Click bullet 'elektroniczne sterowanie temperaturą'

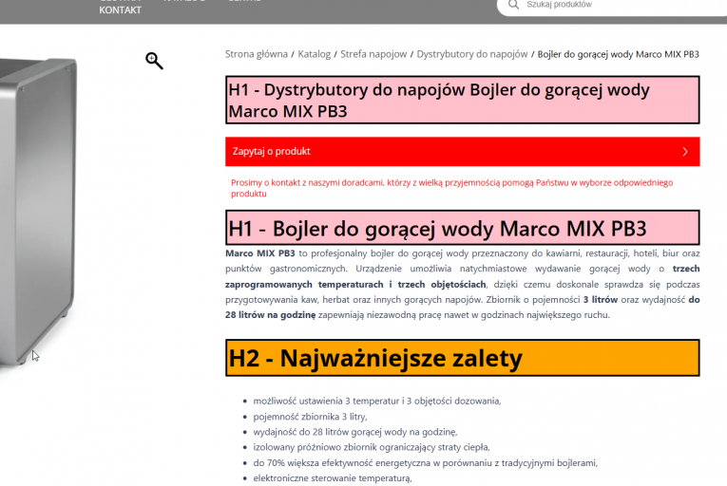point(333,478)
